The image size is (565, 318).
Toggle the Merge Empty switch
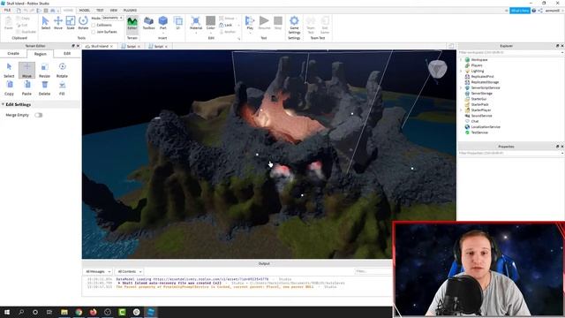click(x=38, y=115)
